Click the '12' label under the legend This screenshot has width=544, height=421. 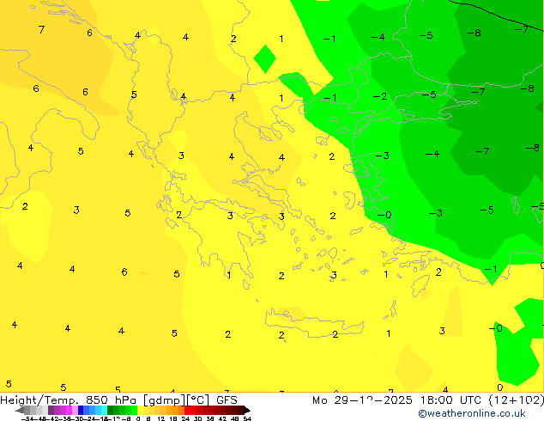[161, 418]
